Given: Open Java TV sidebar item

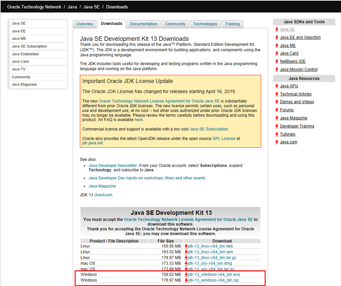Looking at the screenshot, I should (38, 69).
